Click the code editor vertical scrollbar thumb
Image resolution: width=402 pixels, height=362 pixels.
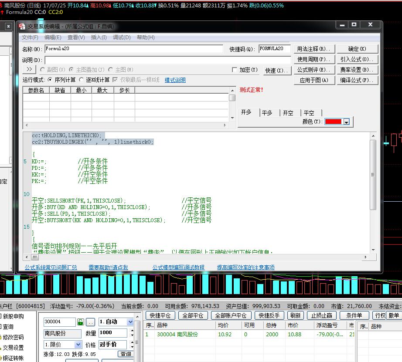tap(373, 175)
